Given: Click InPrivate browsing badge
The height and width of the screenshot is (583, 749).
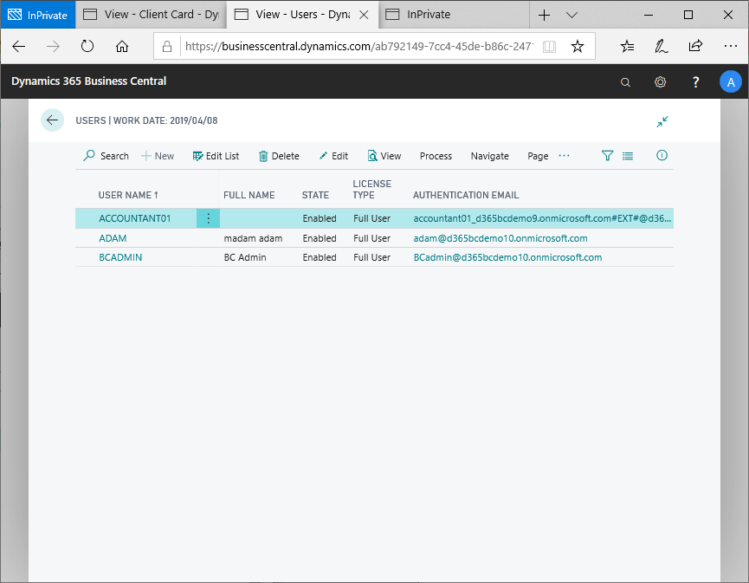Looking at the screenshot, I should 38,15.
